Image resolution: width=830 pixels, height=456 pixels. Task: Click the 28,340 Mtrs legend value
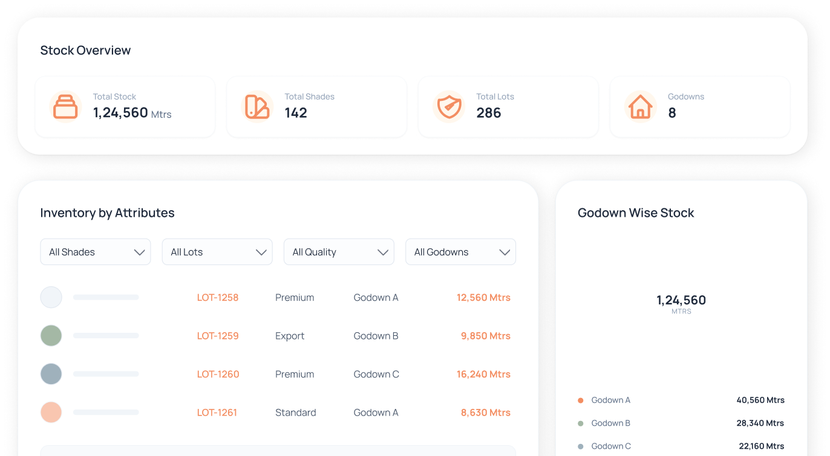(x=760, y=423)
